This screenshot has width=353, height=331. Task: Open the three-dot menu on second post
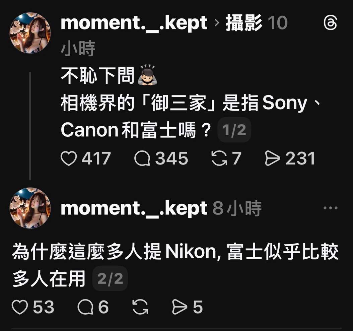330,208
